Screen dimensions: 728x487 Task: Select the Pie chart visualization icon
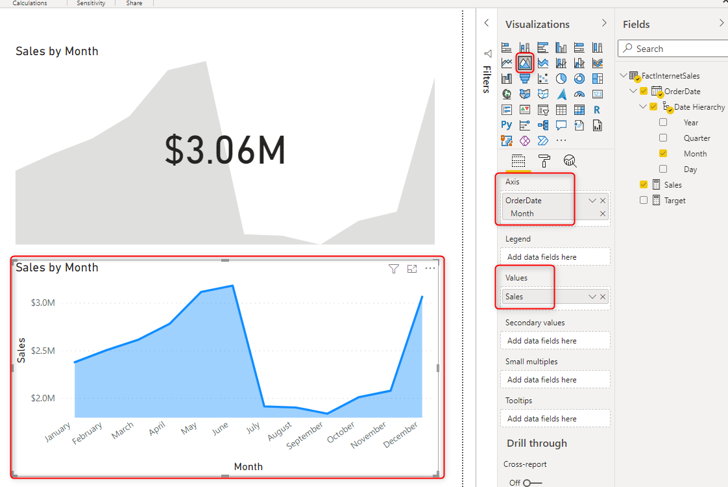561,78
